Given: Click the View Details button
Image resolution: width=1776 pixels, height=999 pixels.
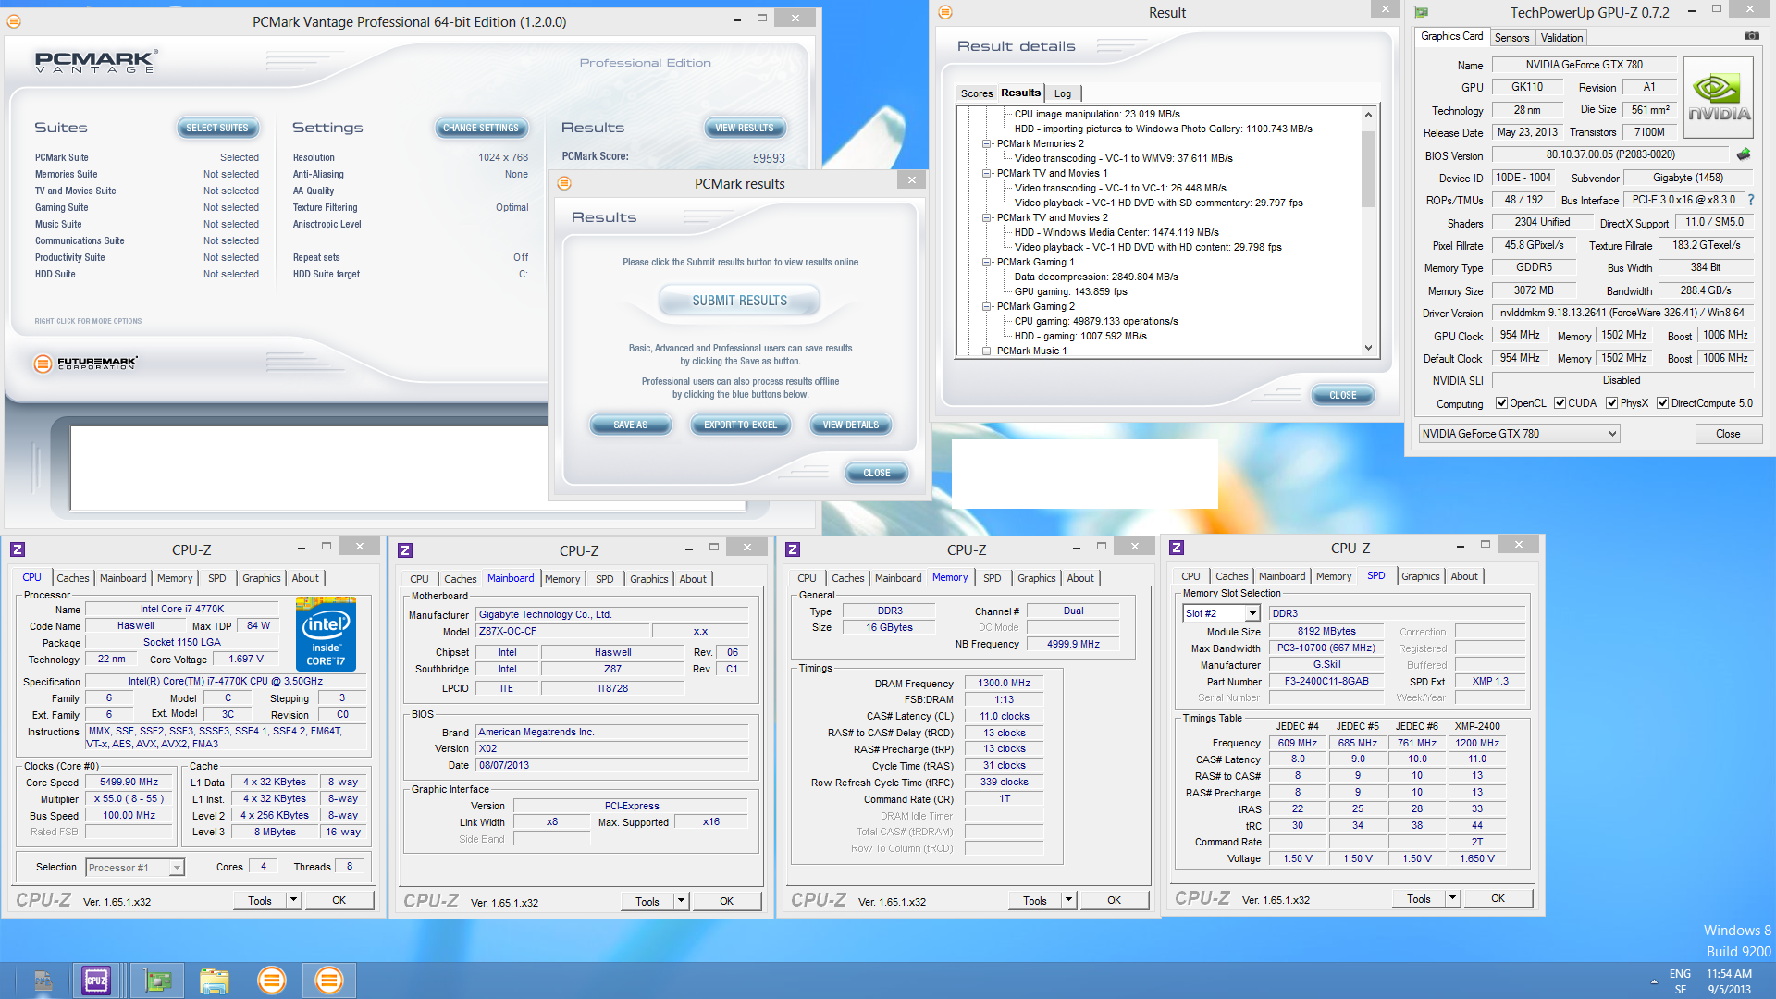Looking at the screenshot, I should (x=850, y=425).
